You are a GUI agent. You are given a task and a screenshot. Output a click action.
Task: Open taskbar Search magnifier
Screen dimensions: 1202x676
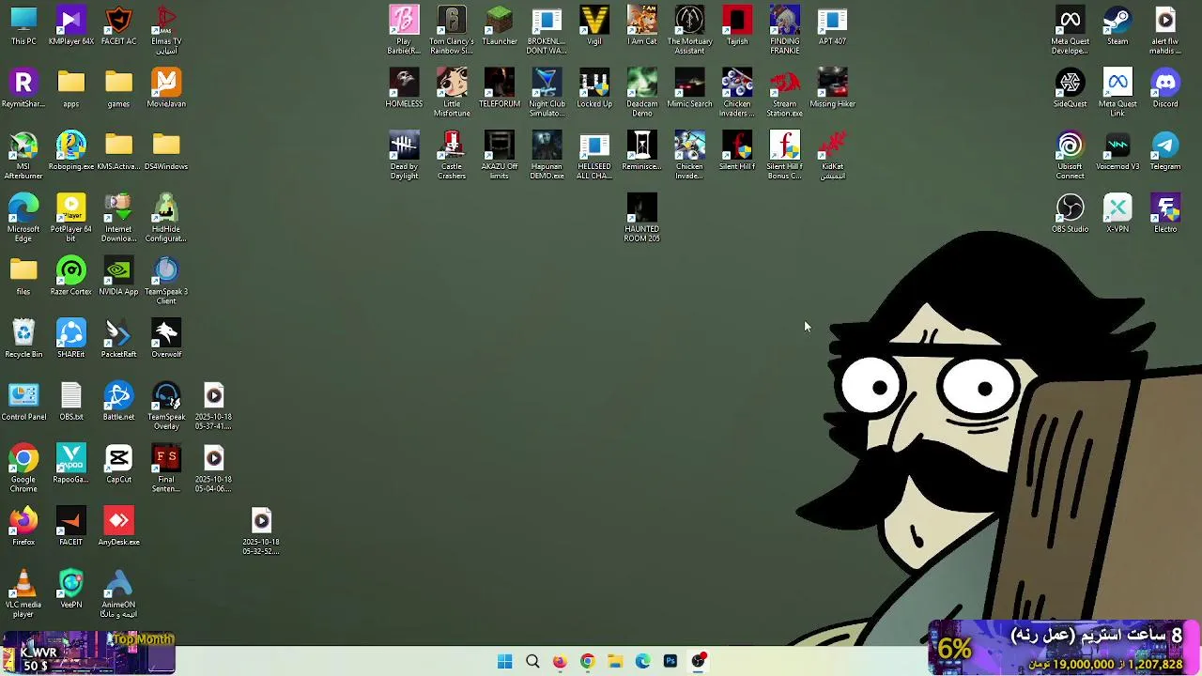[x=532, y=661]
